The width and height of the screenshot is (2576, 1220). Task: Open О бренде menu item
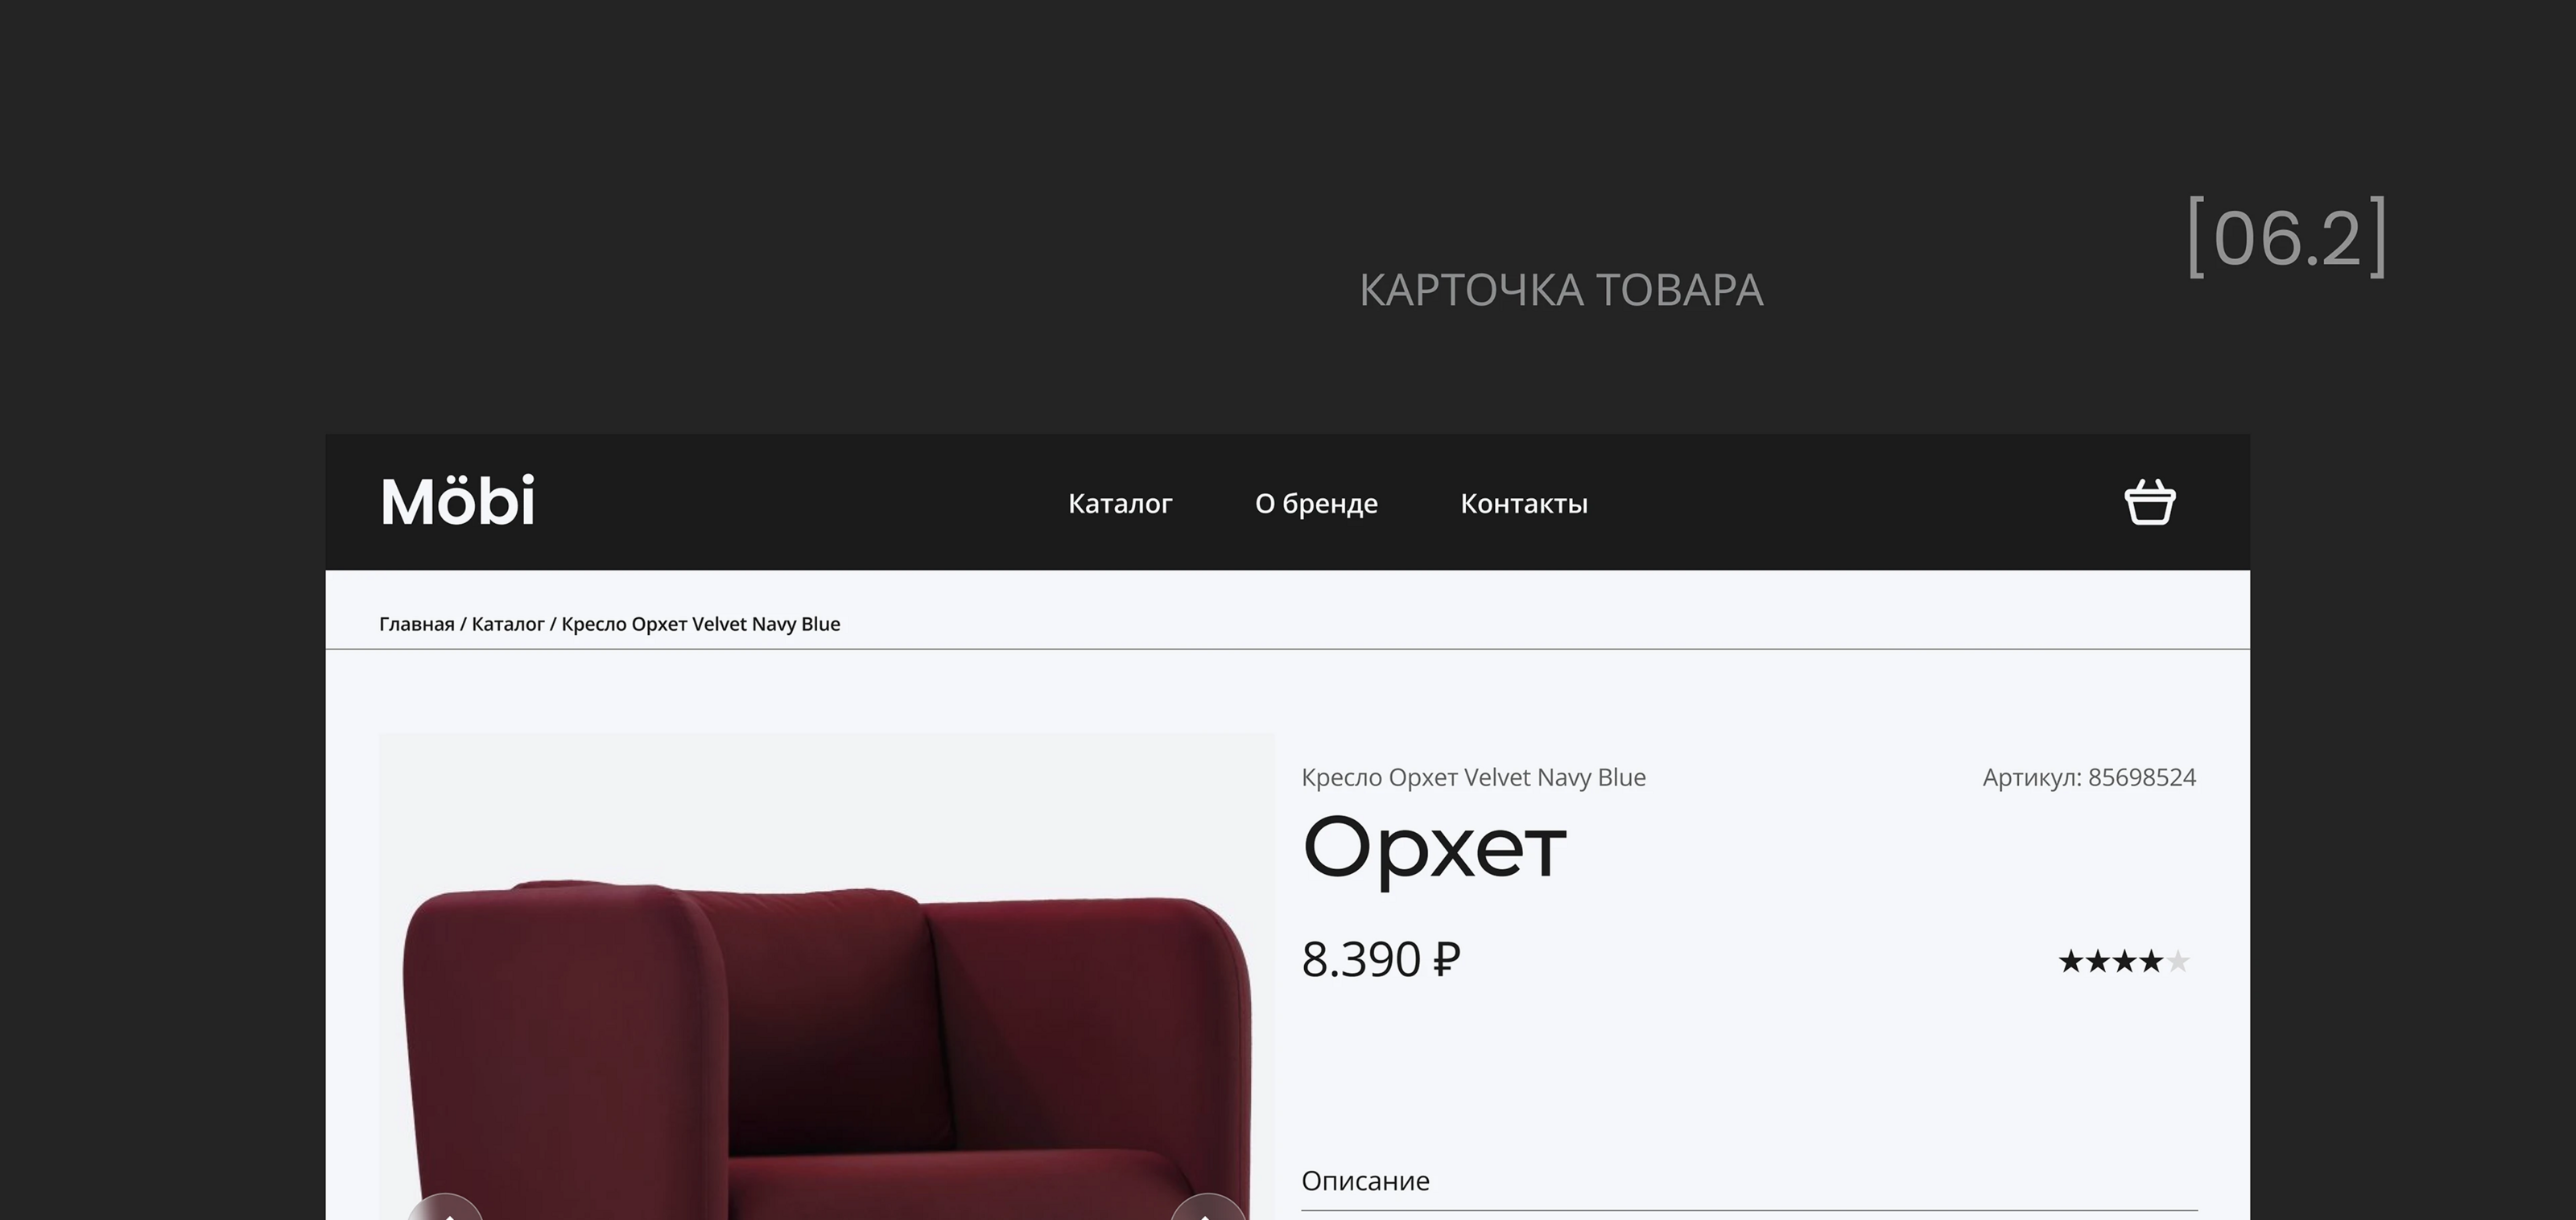(x=1316, y=504)
